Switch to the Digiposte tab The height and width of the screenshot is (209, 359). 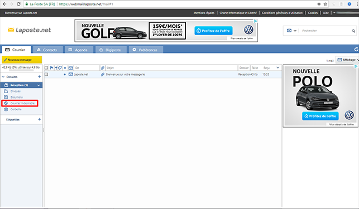click(x=111, y=50)
